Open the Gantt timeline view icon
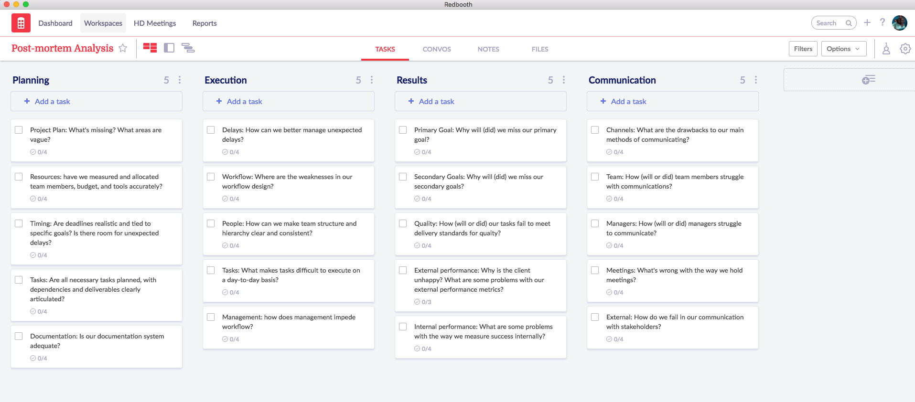Screen dimensions: 915x402 point(188,48)
